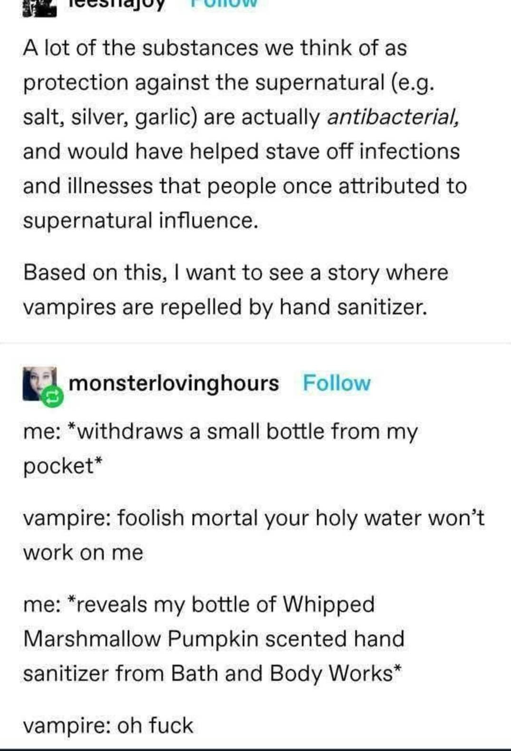511x751 pixels.
Task: Click the final 'vampire: oh fuck' line
Action: click(108, 726)
